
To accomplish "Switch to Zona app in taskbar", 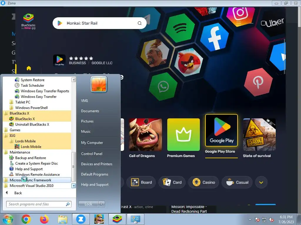I will (81, 219).
